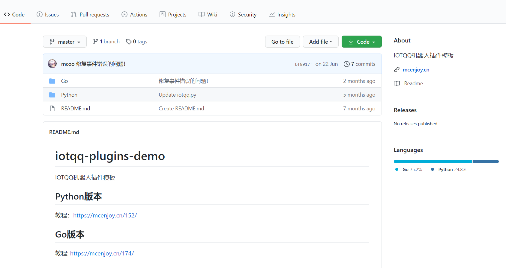The height and width of the screenshot is (268, 506).
Task: Click the branch icon beside 1 branch
Action: pyautogui.click(x=95, y=42)
